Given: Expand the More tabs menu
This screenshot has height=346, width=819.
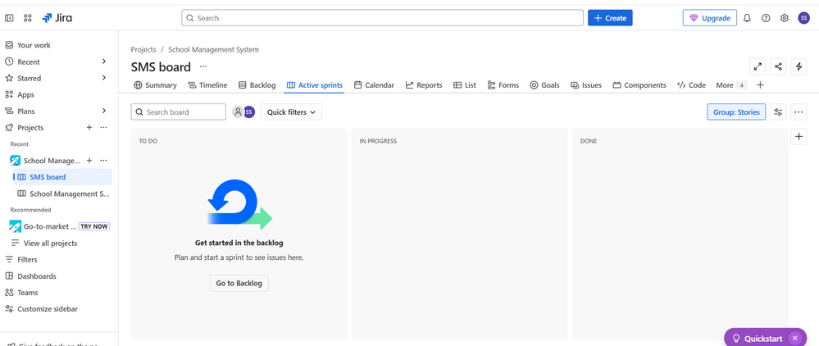Looking at the screenshot, I should pyautogui.click(x=732, y=85).
